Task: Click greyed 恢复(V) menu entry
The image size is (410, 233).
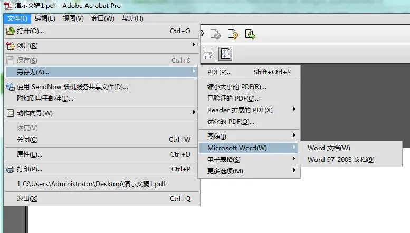Action: [x=102, y=128]
